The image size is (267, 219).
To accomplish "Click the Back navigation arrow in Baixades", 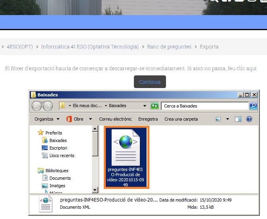I will pos(36,106).
